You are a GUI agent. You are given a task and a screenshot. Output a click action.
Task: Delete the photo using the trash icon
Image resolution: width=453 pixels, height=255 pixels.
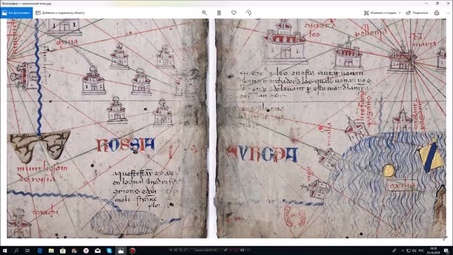pyautogui.click(x=219, y=12)
